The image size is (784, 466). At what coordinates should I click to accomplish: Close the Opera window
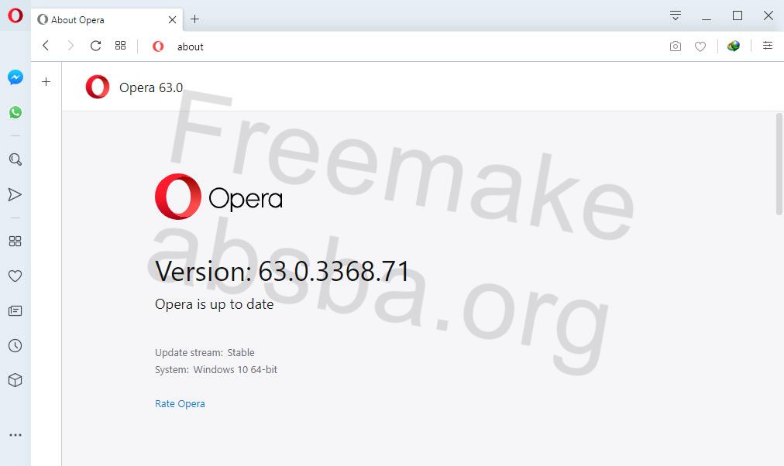pyautogui.click(x=769, y=15)
